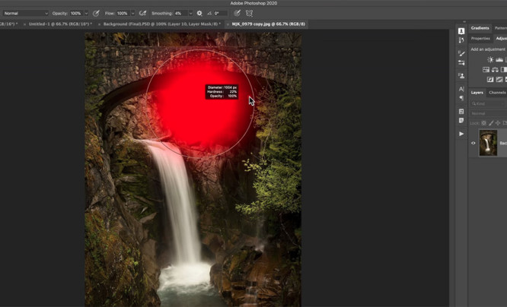The height and width of the screenshot is (307, 507).
Task: Open the Actions panel play icon
Action: point(461,134)
